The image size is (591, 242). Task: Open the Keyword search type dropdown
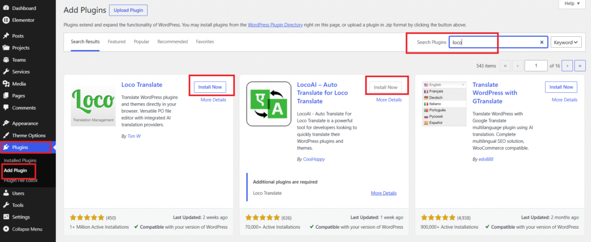[x=566, y=43]
